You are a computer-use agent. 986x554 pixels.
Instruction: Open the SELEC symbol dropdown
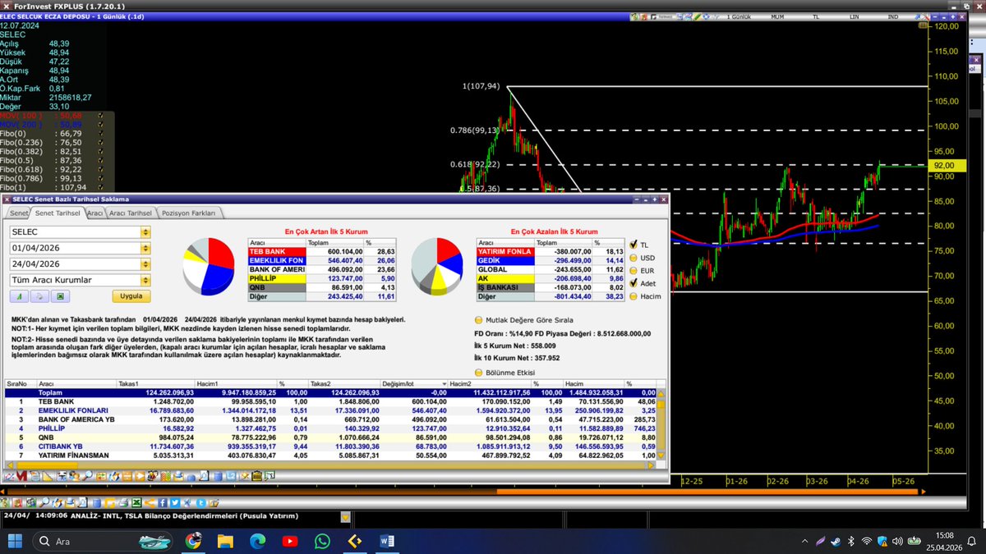point(146,232)
